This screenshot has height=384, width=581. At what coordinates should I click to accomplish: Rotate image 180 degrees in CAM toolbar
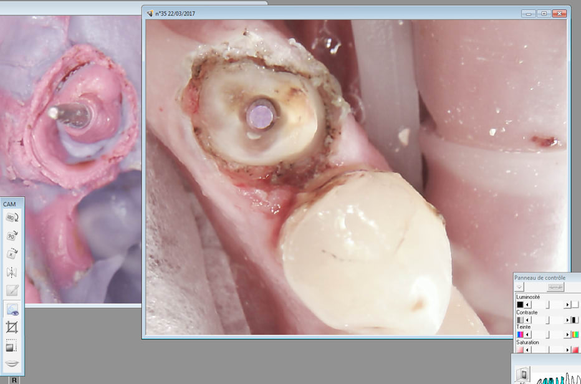click(12, 218)
